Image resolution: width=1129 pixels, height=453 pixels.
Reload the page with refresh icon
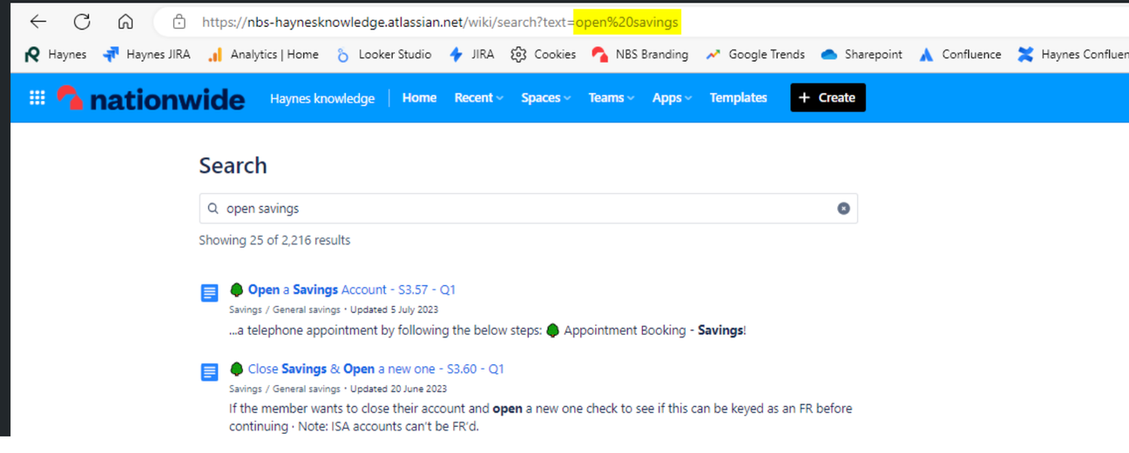[82, 22]
